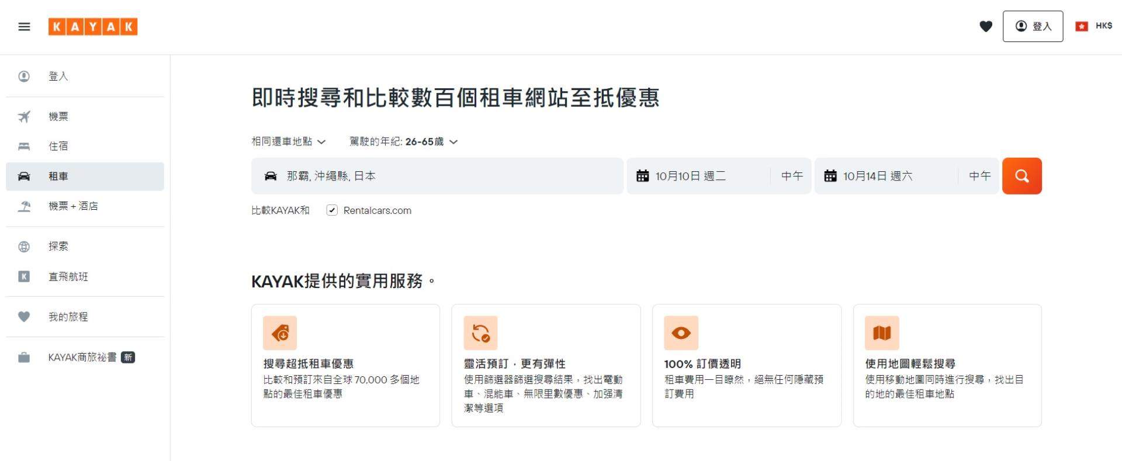Select 租車 car rental in sidebar
The image size is (1122, 461).
pyautogui.click(x=85, y=176)
